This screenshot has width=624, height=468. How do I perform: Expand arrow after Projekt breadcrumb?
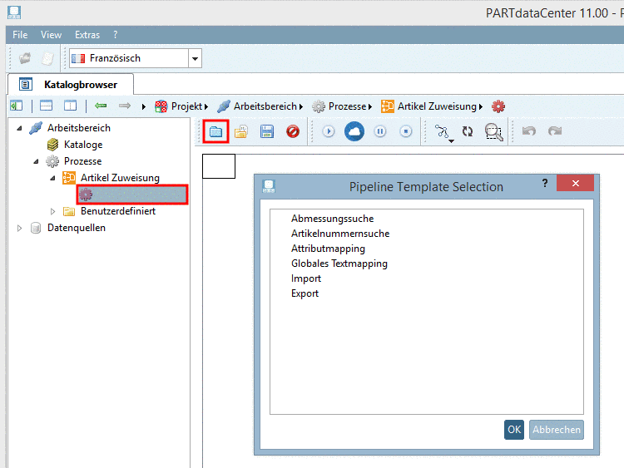206,106
